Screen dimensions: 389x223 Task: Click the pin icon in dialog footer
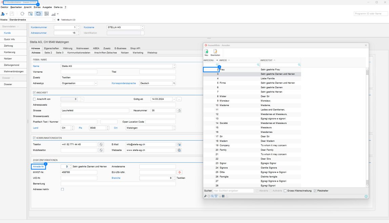pyautogui.click(x=205, y=196)
